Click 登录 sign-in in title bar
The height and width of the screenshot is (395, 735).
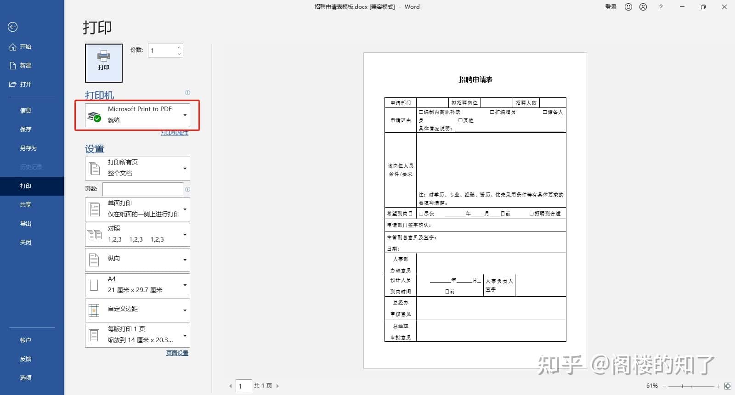[x=611, y=7]
